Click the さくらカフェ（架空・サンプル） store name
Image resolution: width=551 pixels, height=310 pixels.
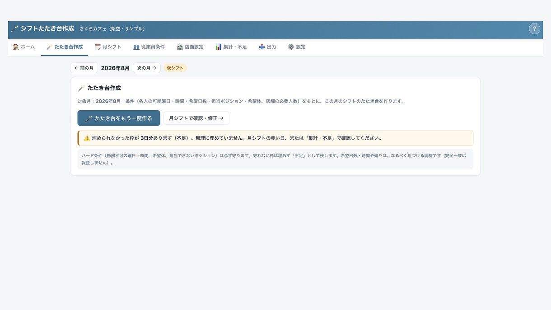pos(113,29)
